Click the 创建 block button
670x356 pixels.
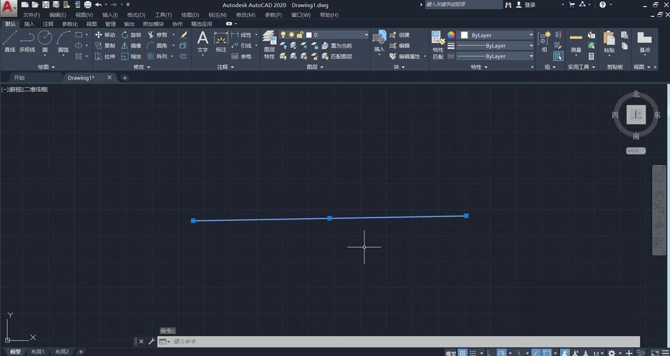tap(400, 35)
